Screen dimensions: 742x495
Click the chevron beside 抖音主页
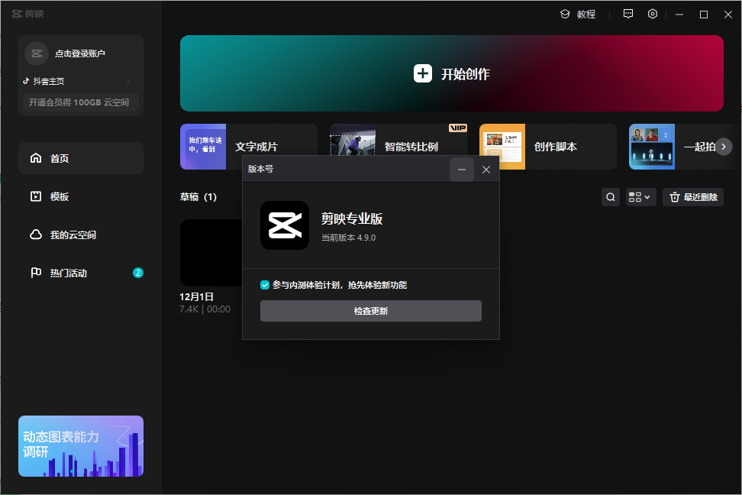pyautogui.click(x=127, y=81)
